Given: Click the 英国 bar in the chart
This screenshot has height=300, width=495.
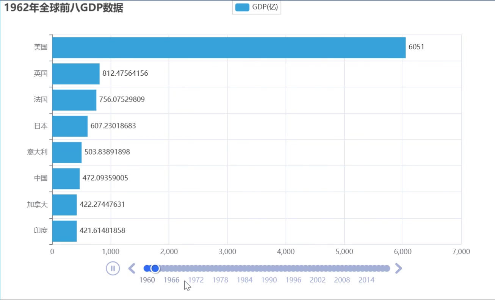Looking at the screenshot, I should click(76, 73).
